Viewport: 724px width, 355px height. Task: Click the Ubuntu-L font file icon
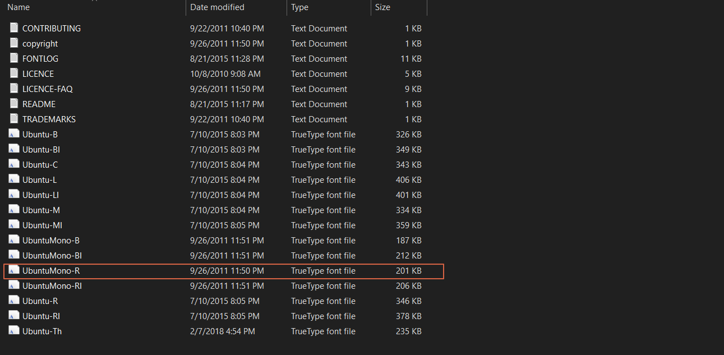pyautogui.click(x=14, y=179)
